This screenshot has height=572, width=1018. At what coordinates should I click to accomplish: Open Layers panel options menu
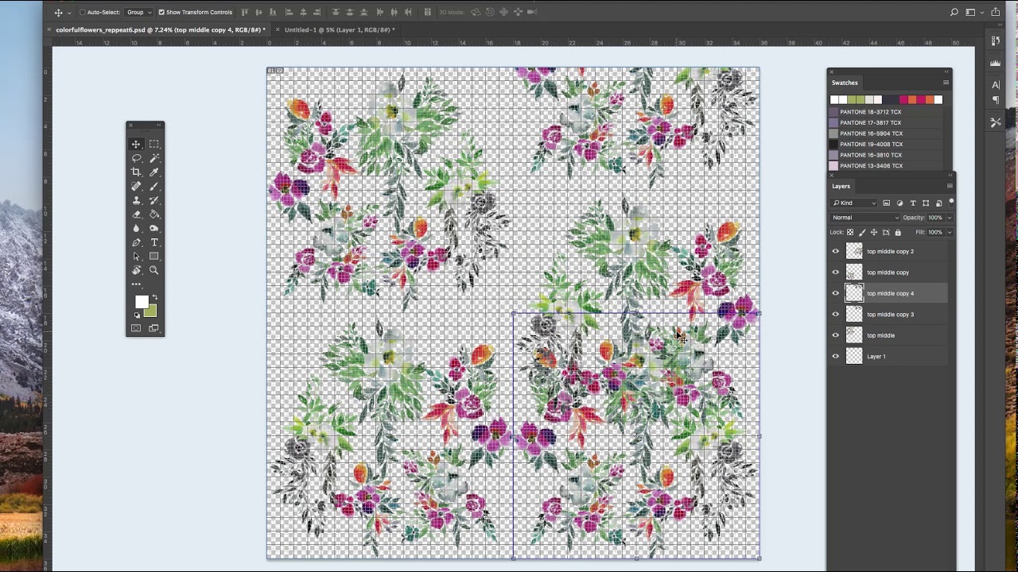[x=949, y=186]
